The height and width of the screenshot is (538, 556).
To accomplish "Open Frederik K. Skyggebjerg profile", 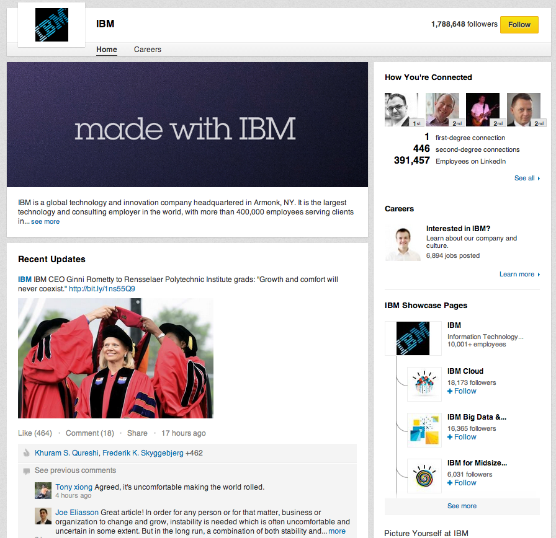I will (143, 453).
